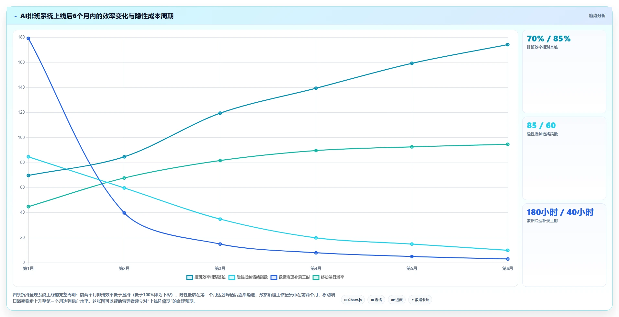Toggle 隐性抵触情绪指数 series in the legend
619x317 pixels.
coord(248,277)
